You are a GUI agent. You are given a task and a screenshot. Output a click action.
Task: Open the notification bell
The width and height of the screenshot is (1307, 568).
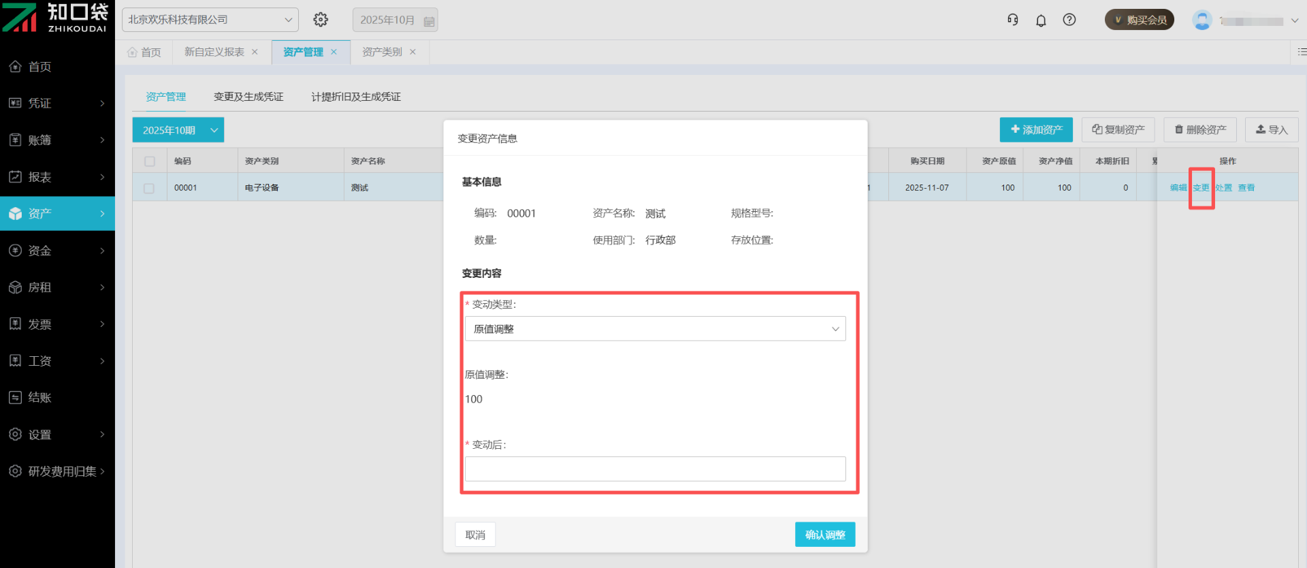1041,20
